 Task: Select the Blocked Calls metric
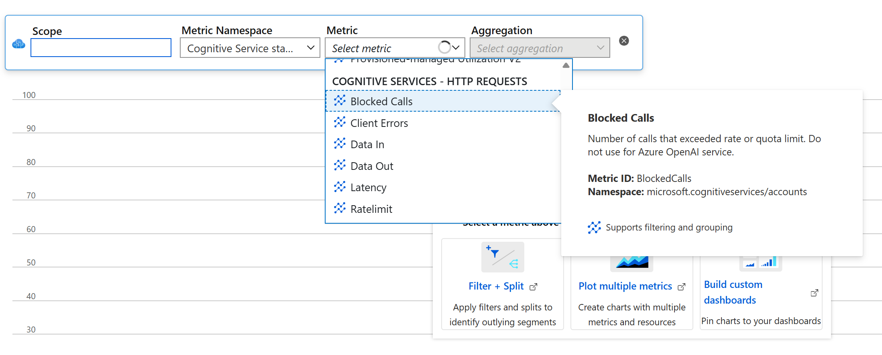381,101
